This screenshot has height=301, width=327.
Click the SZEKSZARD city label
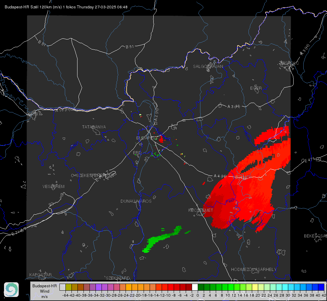(118, 278)
